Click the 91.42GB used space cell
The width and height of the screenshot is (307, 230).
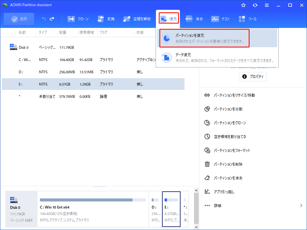86,60
